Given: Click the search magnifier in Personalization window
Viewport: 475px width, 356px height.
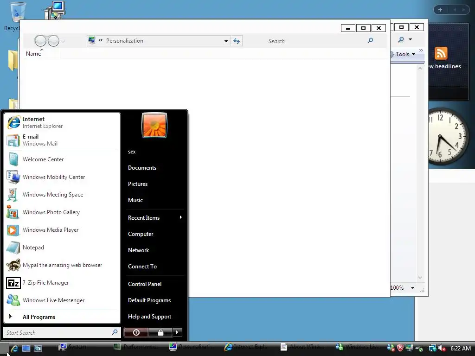Looking at the screenshot, I should (370, 40).
